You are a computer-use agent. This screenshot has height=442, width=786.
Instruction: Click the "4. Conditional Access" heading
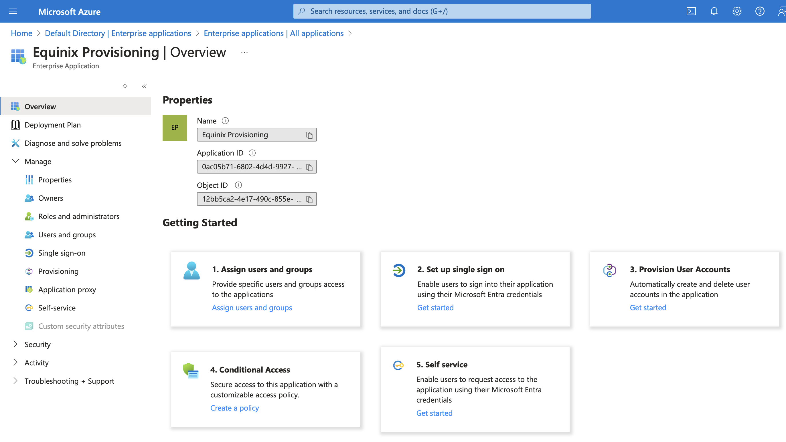pyautogui.click(x=250, y=370)
